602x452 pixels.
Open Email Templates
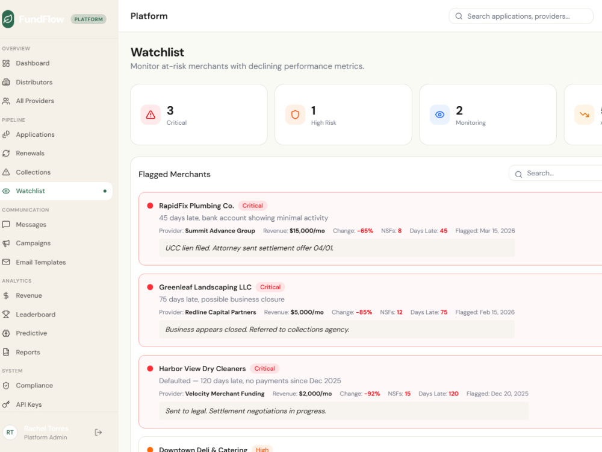coord(56,262)
